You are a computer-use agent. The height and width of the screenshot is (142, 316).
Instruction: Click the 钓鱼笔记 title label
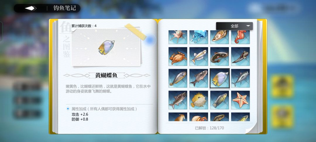tap(65, 8)
